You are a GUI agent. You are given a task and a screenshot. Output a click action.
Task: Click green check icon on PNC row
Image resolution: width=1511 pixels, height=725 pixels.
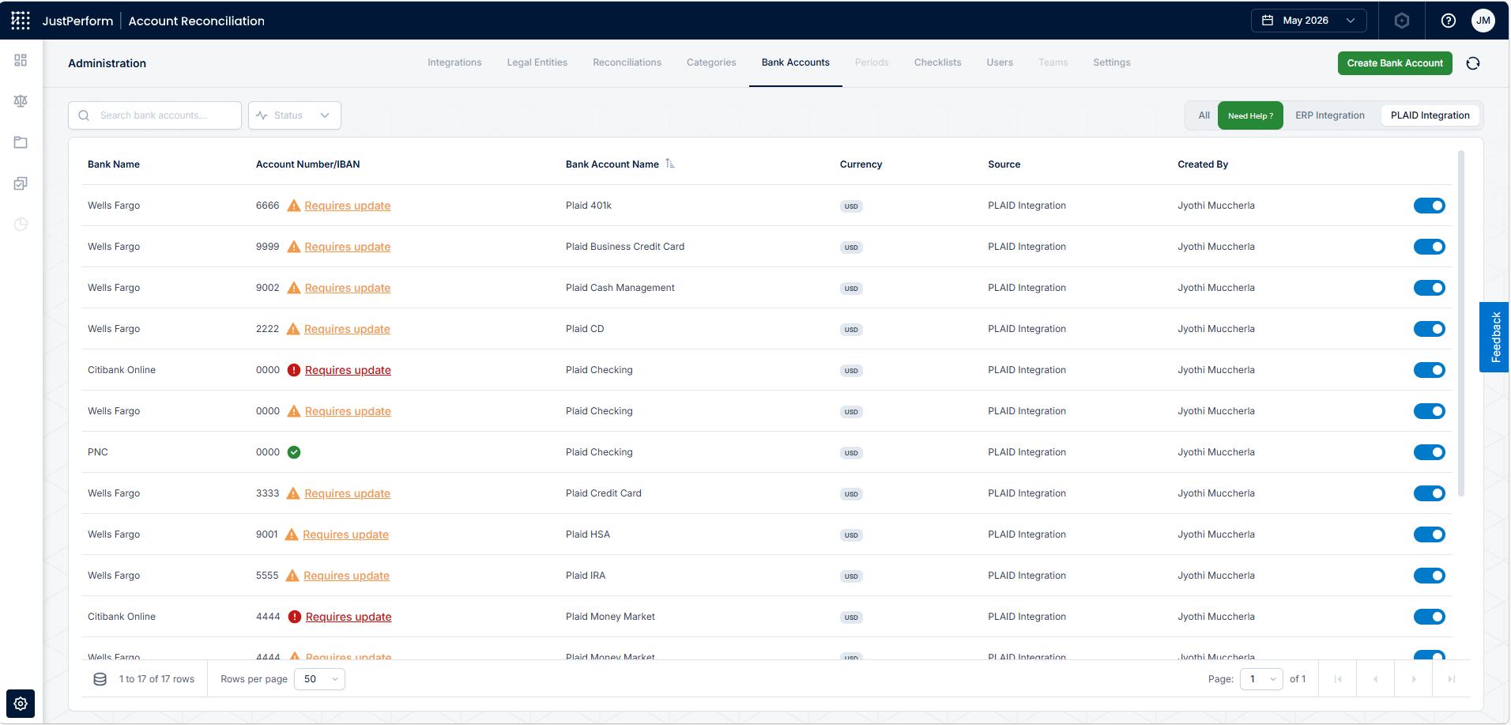pos(294,452)
